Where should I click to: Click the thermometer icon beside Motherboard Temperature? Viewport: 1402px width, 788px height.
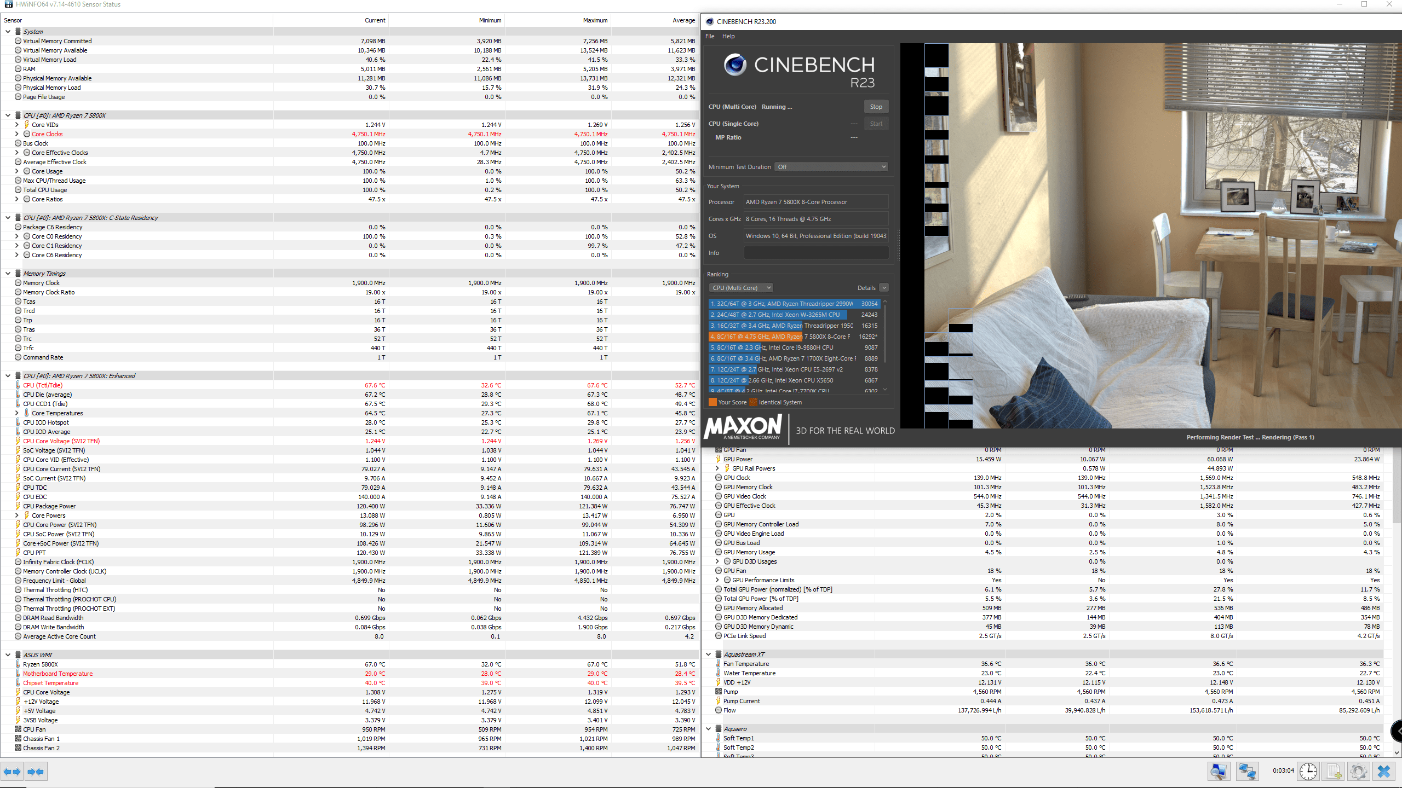pyautogui.click(x=18, y=674)
